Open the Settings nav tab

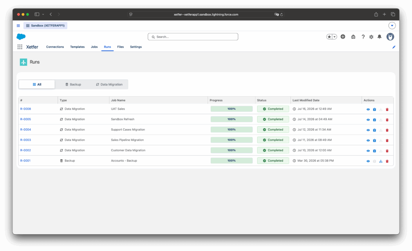click(x=136, y=47)
